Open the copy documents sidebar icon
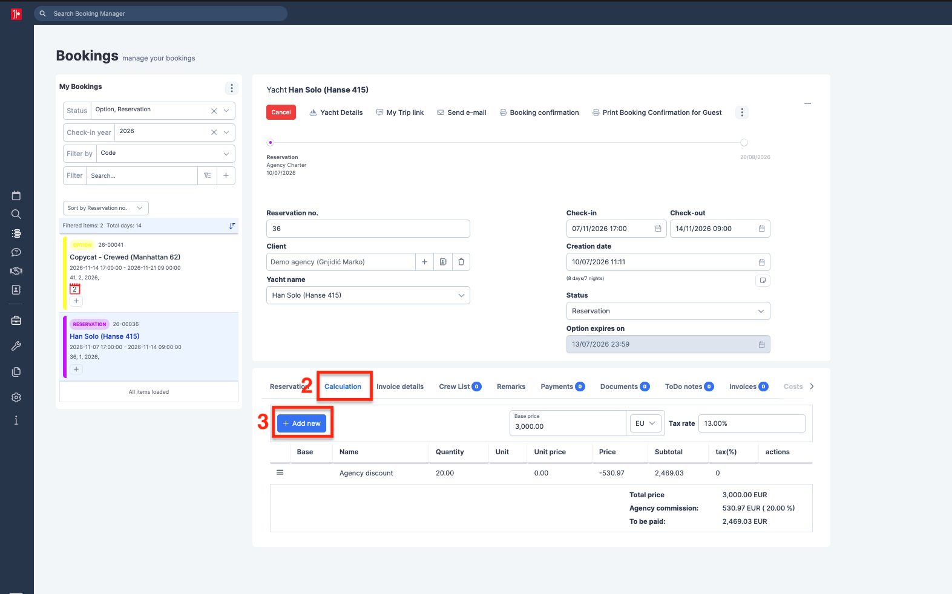The width and height of the screenshot is (952, 594). click(x=16, y=372)
